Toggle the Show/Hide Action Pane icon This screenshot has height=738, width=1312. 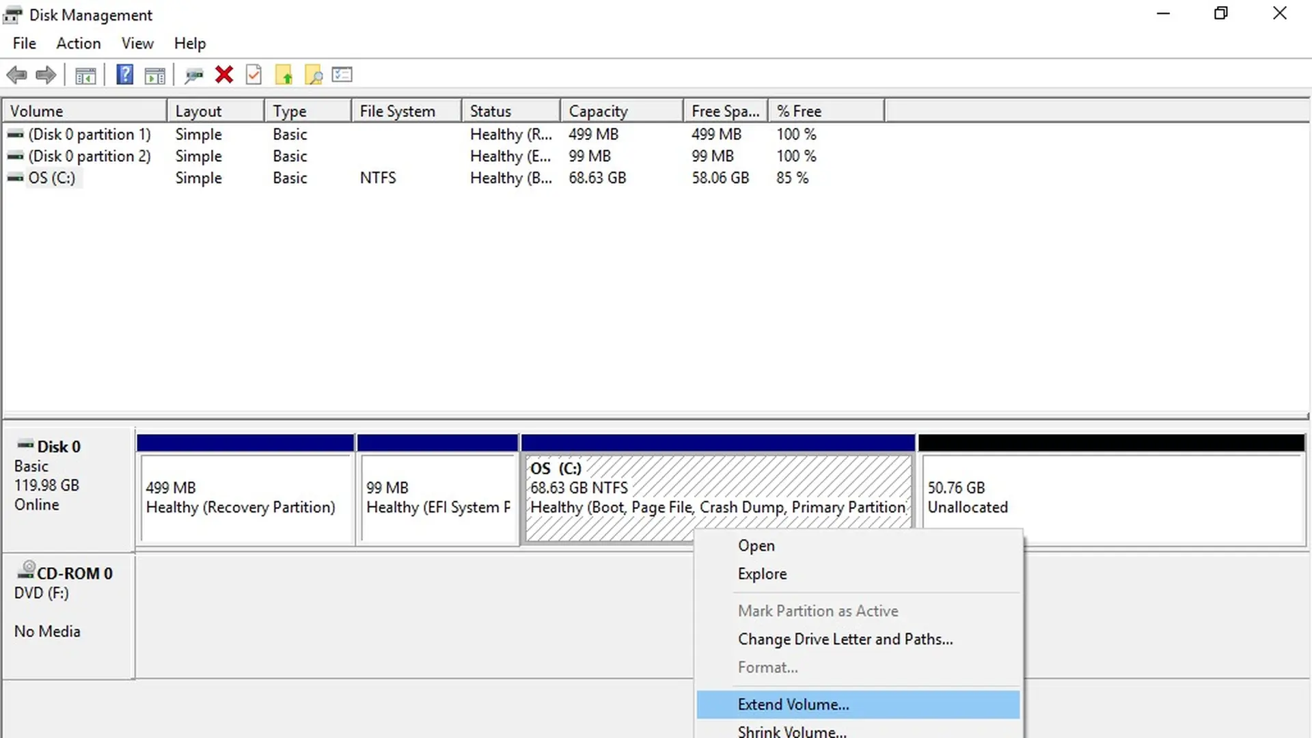155,76
